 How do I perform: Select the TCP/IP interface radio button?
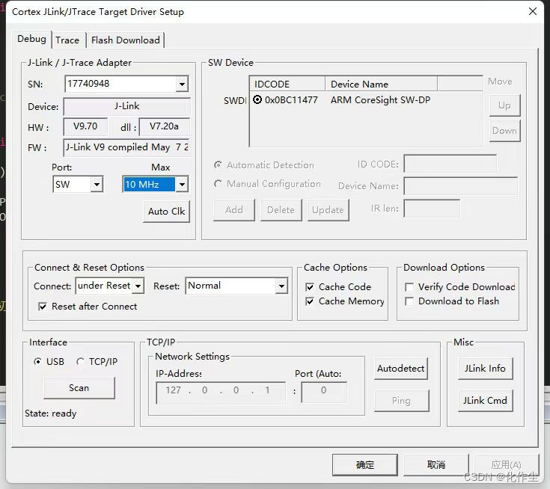point(80,361)
